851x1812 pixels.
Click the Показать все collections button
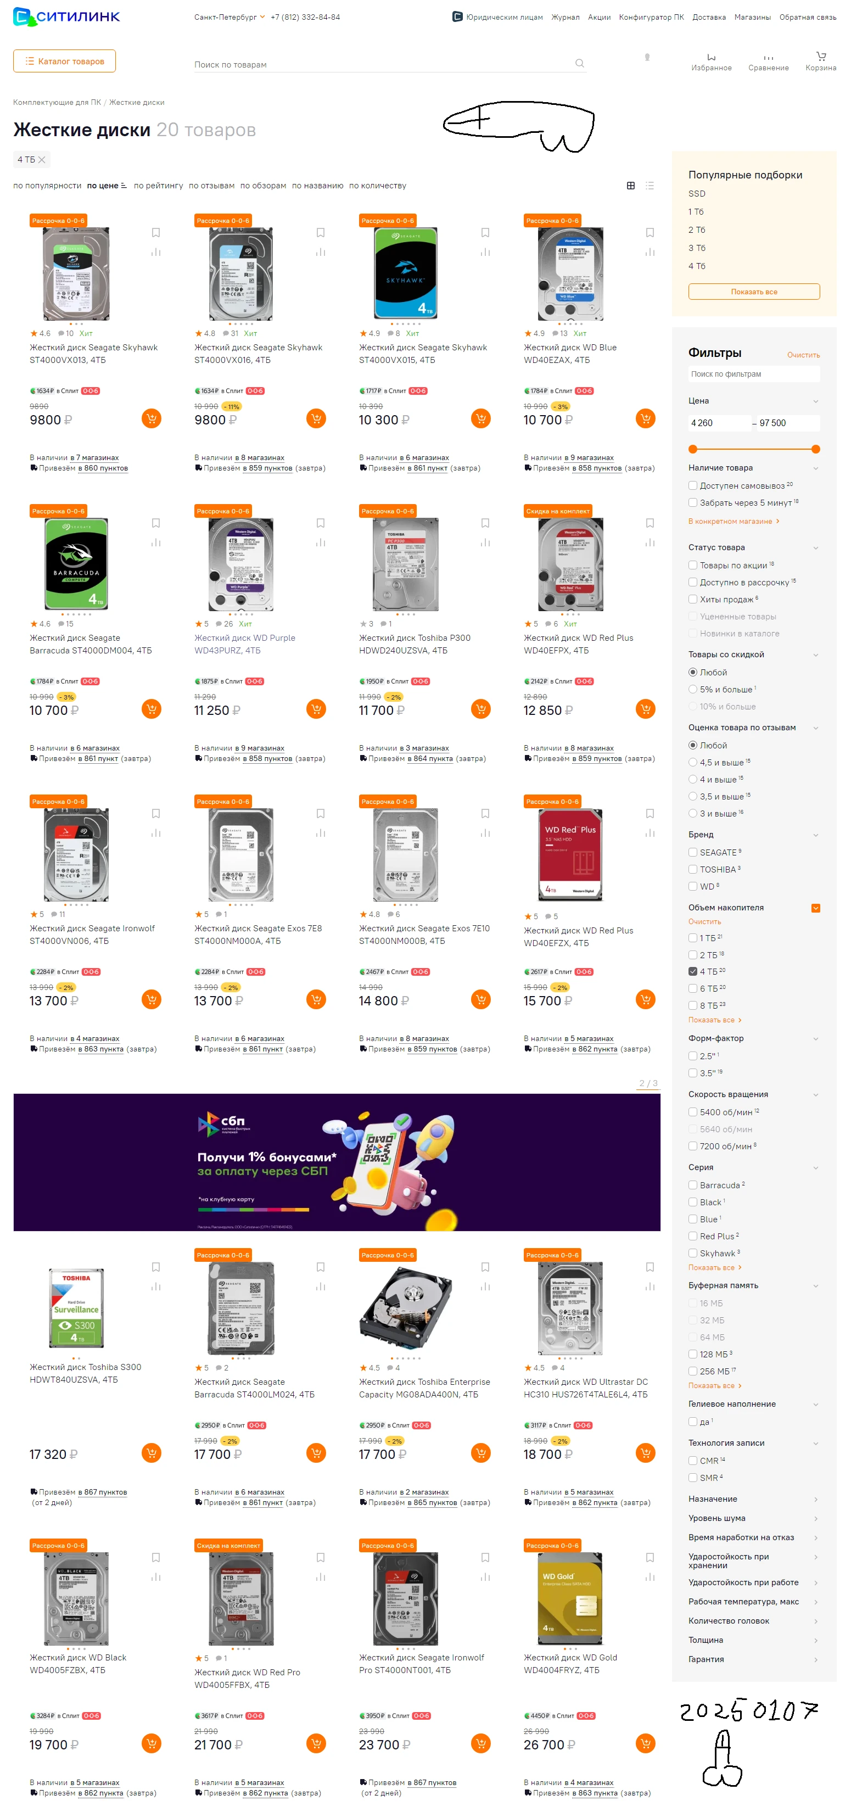tap(753, 291)
